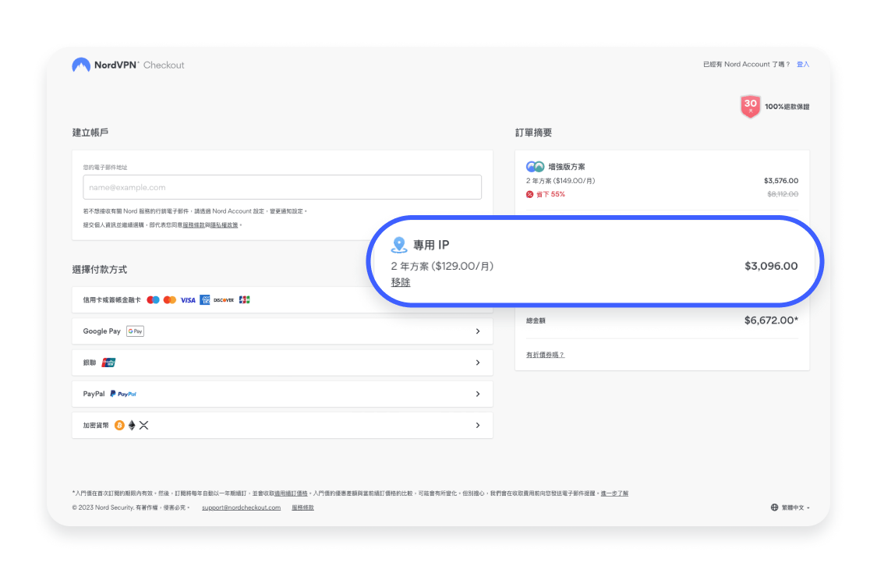Open the 繁體中文 language dropdown
The image size is (877, 573).
(x=790, y=508)
